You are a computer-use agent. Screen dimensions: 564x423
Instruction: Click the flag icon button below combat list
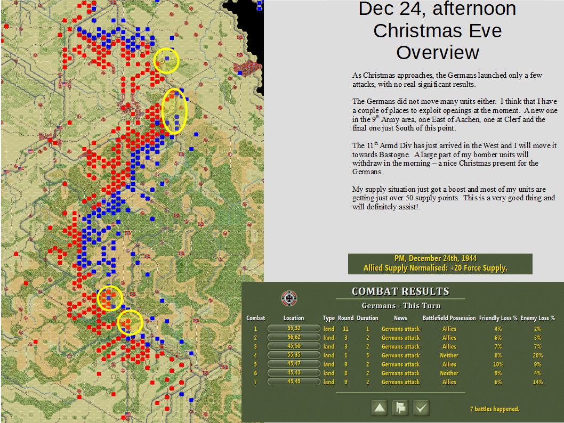click(x=400, y=408)
